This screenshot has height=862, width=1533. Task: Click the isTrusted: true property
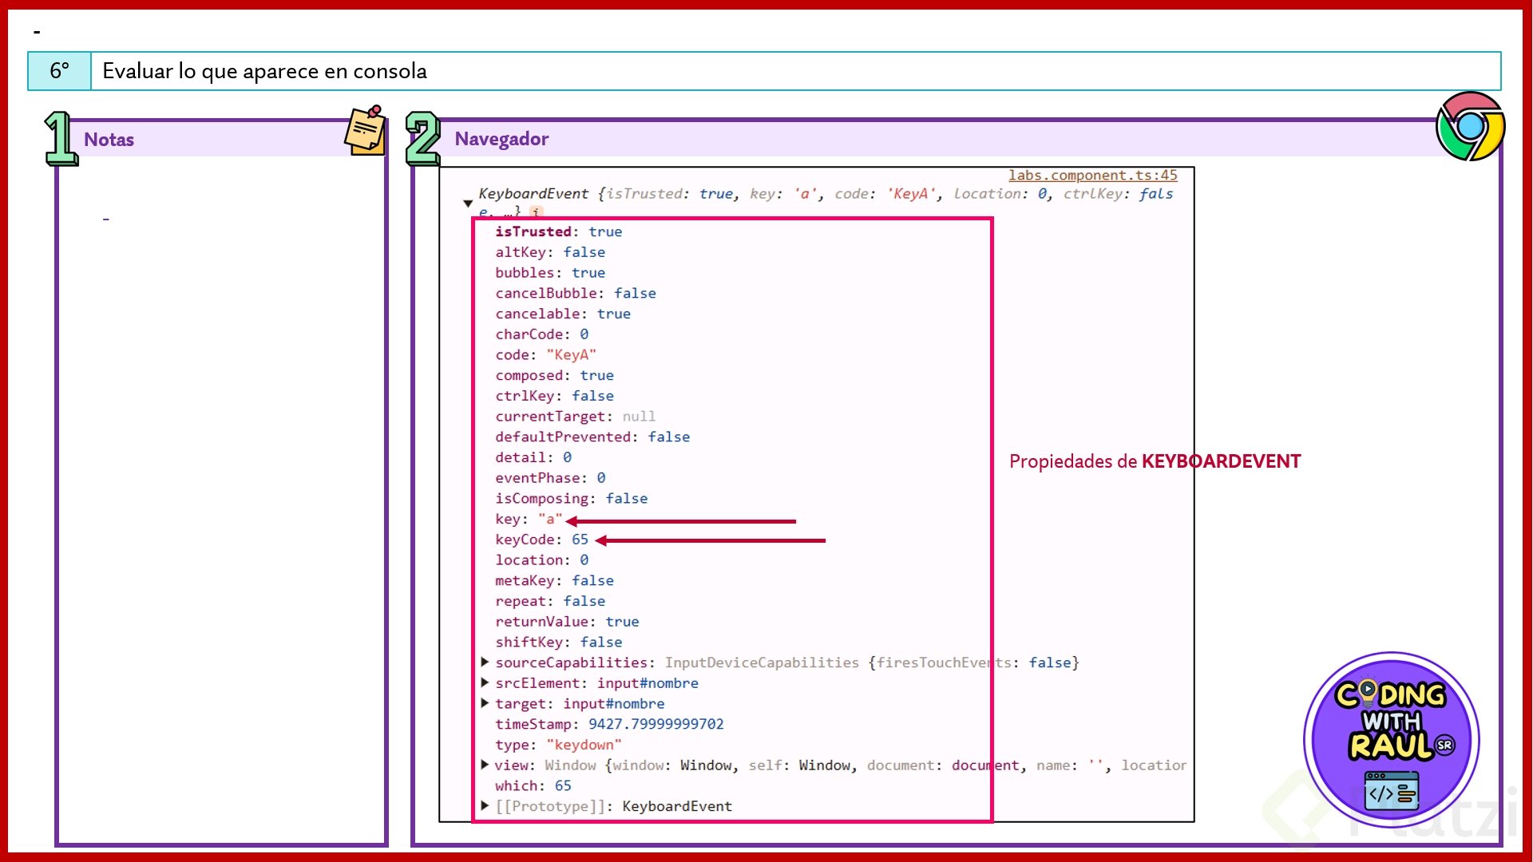558,232
